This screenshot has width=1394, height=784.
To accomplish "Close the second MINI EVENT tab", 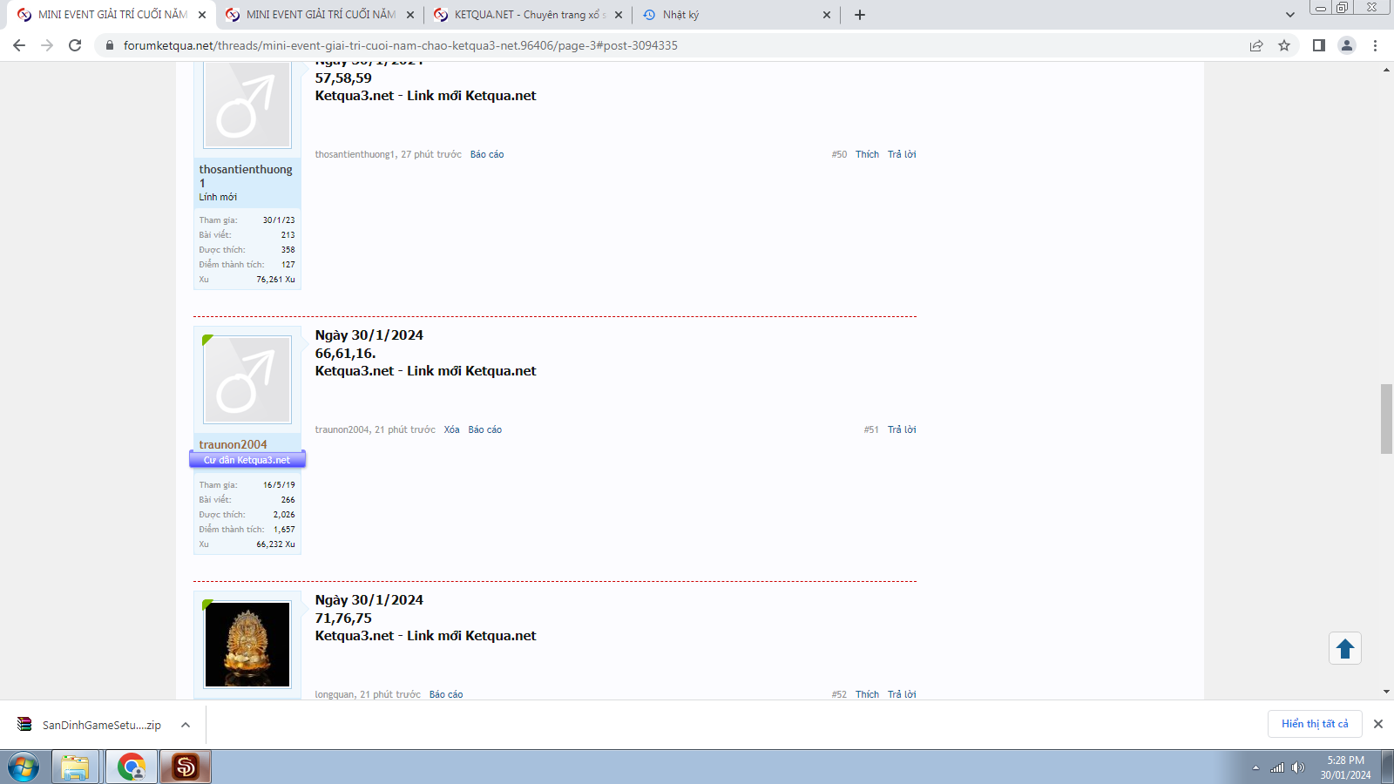I will click(410, 15).
